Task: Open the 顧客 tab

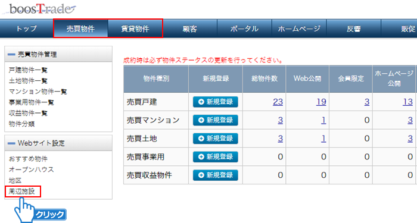Action: pos(190,29)
